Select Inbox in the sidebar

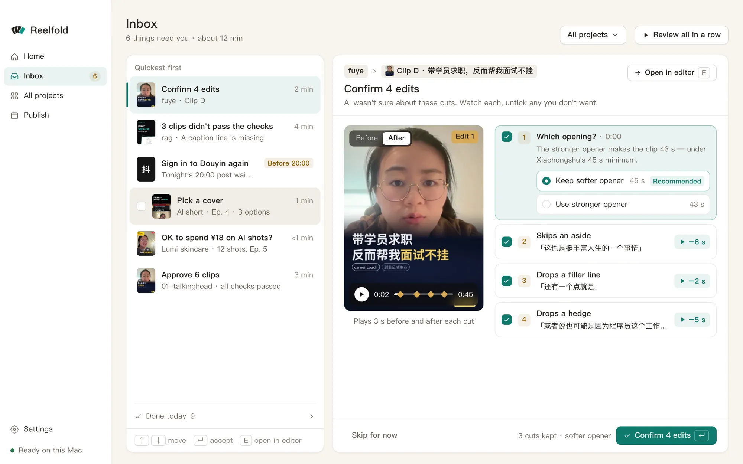pos(55,76)
